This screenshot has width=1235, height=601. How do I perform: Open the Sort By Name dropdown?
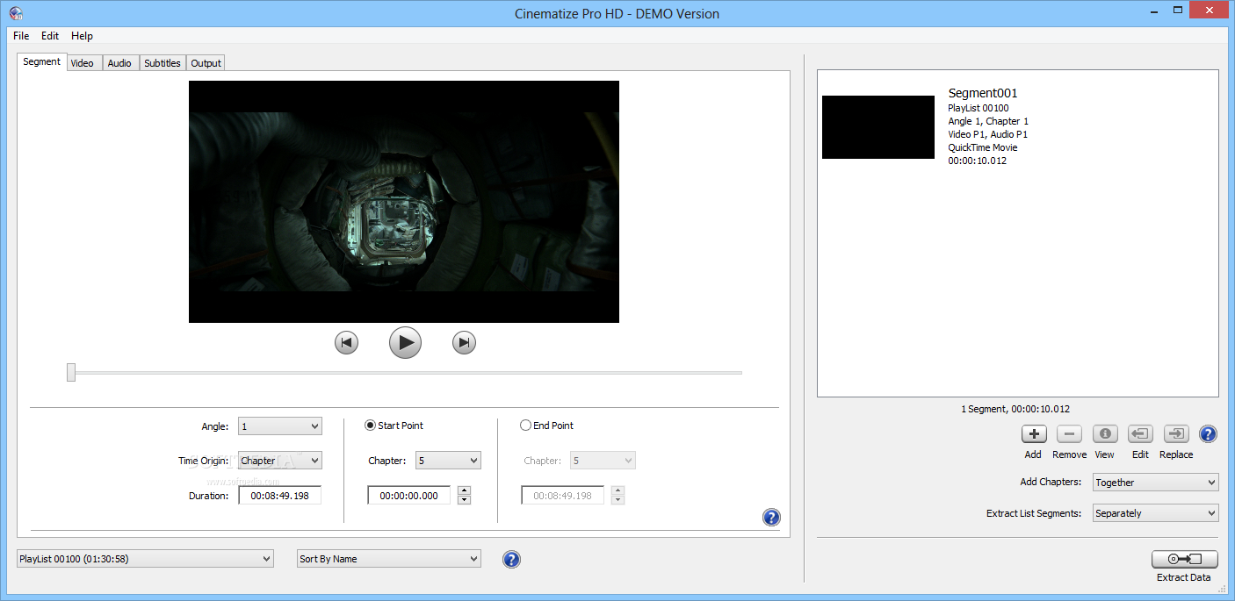coord(389,559)
